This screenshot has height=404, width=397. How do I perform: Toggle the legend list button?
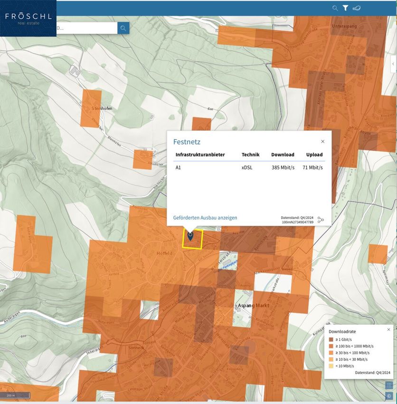pos(389,385)
